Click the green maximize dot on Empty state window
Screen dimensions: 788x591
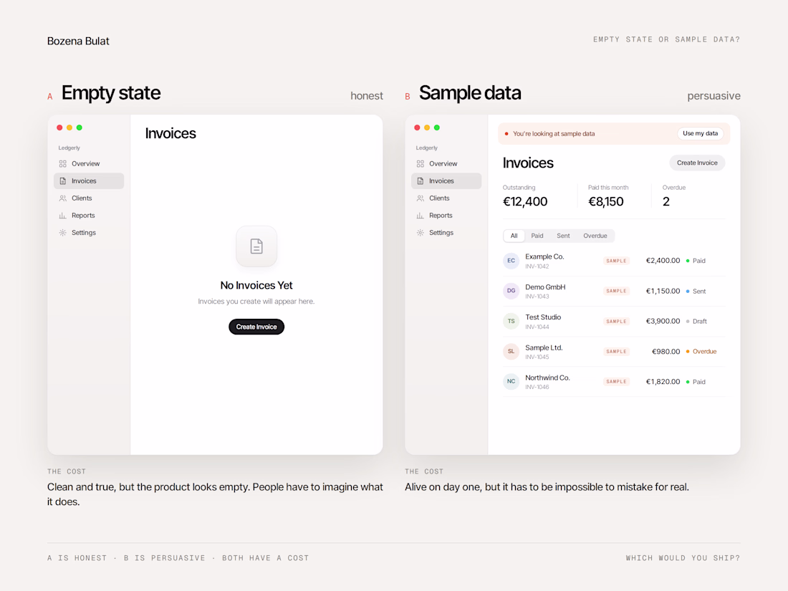(80, 128)
